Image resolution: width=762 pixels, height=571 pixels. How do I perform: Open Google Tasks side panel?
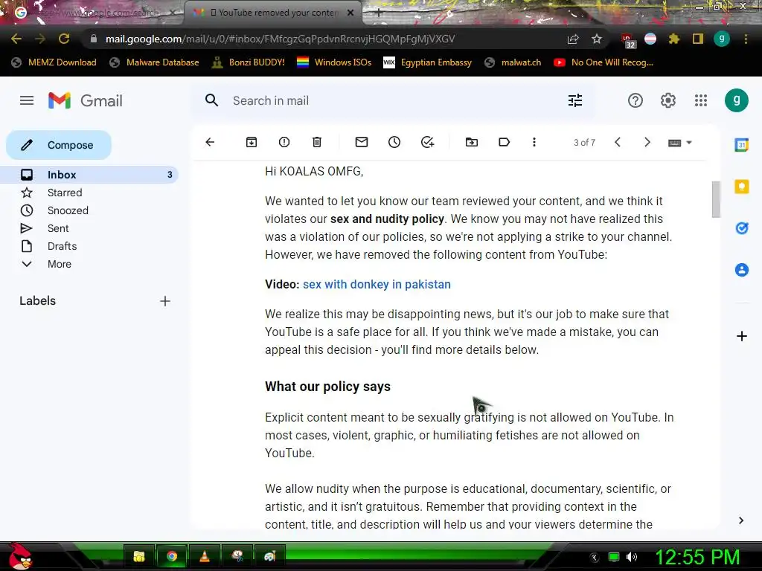click(x=742, y=228)
